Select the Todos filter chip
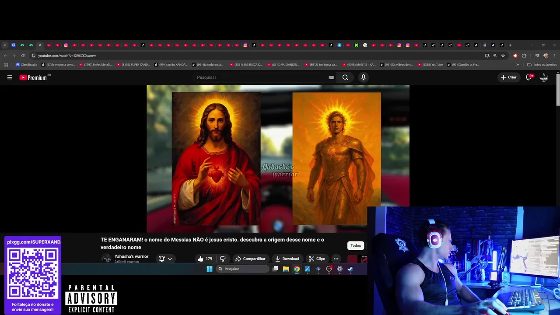 tap(356, 245)
